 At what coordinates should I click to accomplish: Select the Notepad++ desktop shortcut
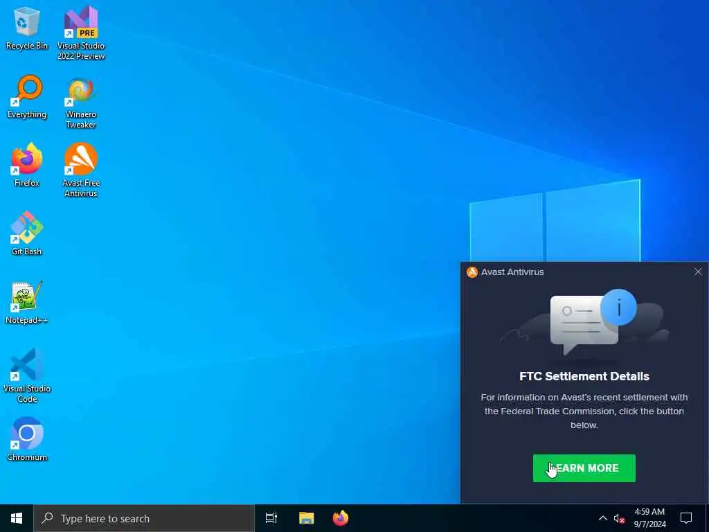click(x=27, y=302)
